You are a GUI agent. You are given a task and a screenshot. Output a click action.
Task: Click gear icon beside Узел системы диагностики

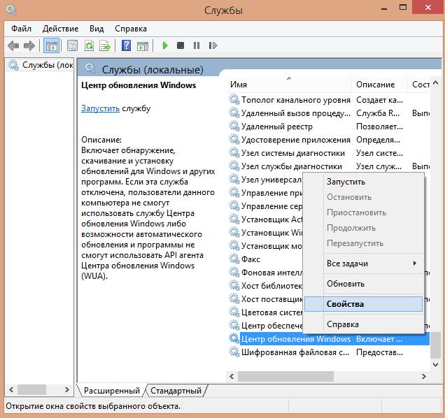234,152
